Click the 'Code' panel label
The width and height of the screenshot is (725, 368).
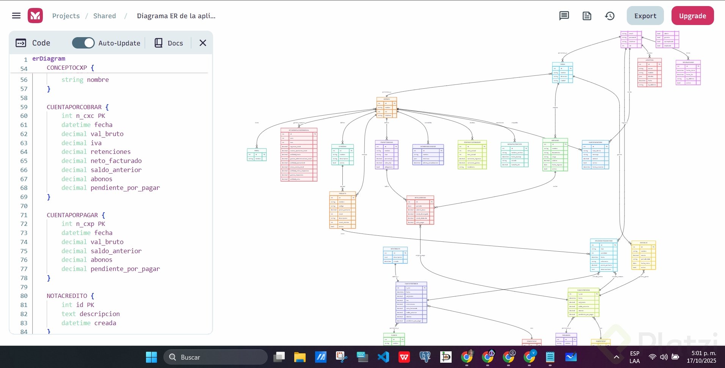click(41, 43)
